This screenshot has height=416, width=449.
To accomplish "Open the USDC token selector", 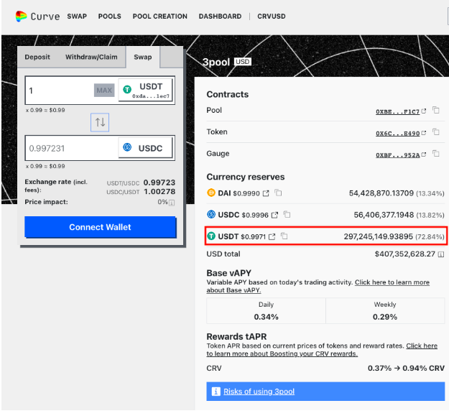I will tap(146, 148).
